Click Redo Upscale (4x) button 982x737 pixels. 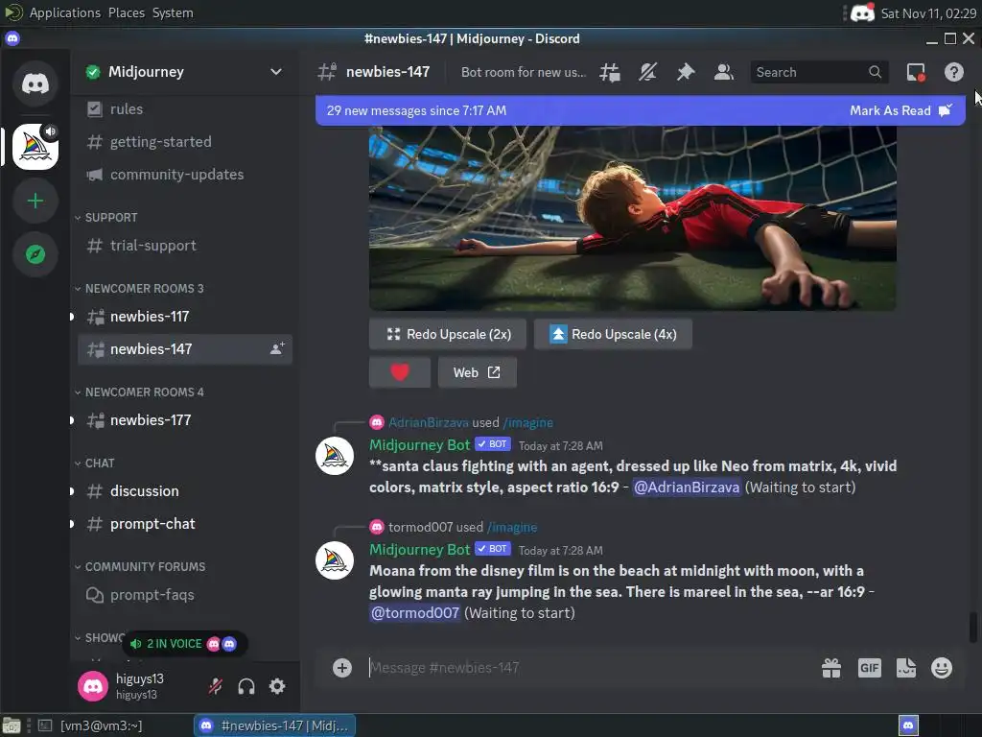[613, 334]
